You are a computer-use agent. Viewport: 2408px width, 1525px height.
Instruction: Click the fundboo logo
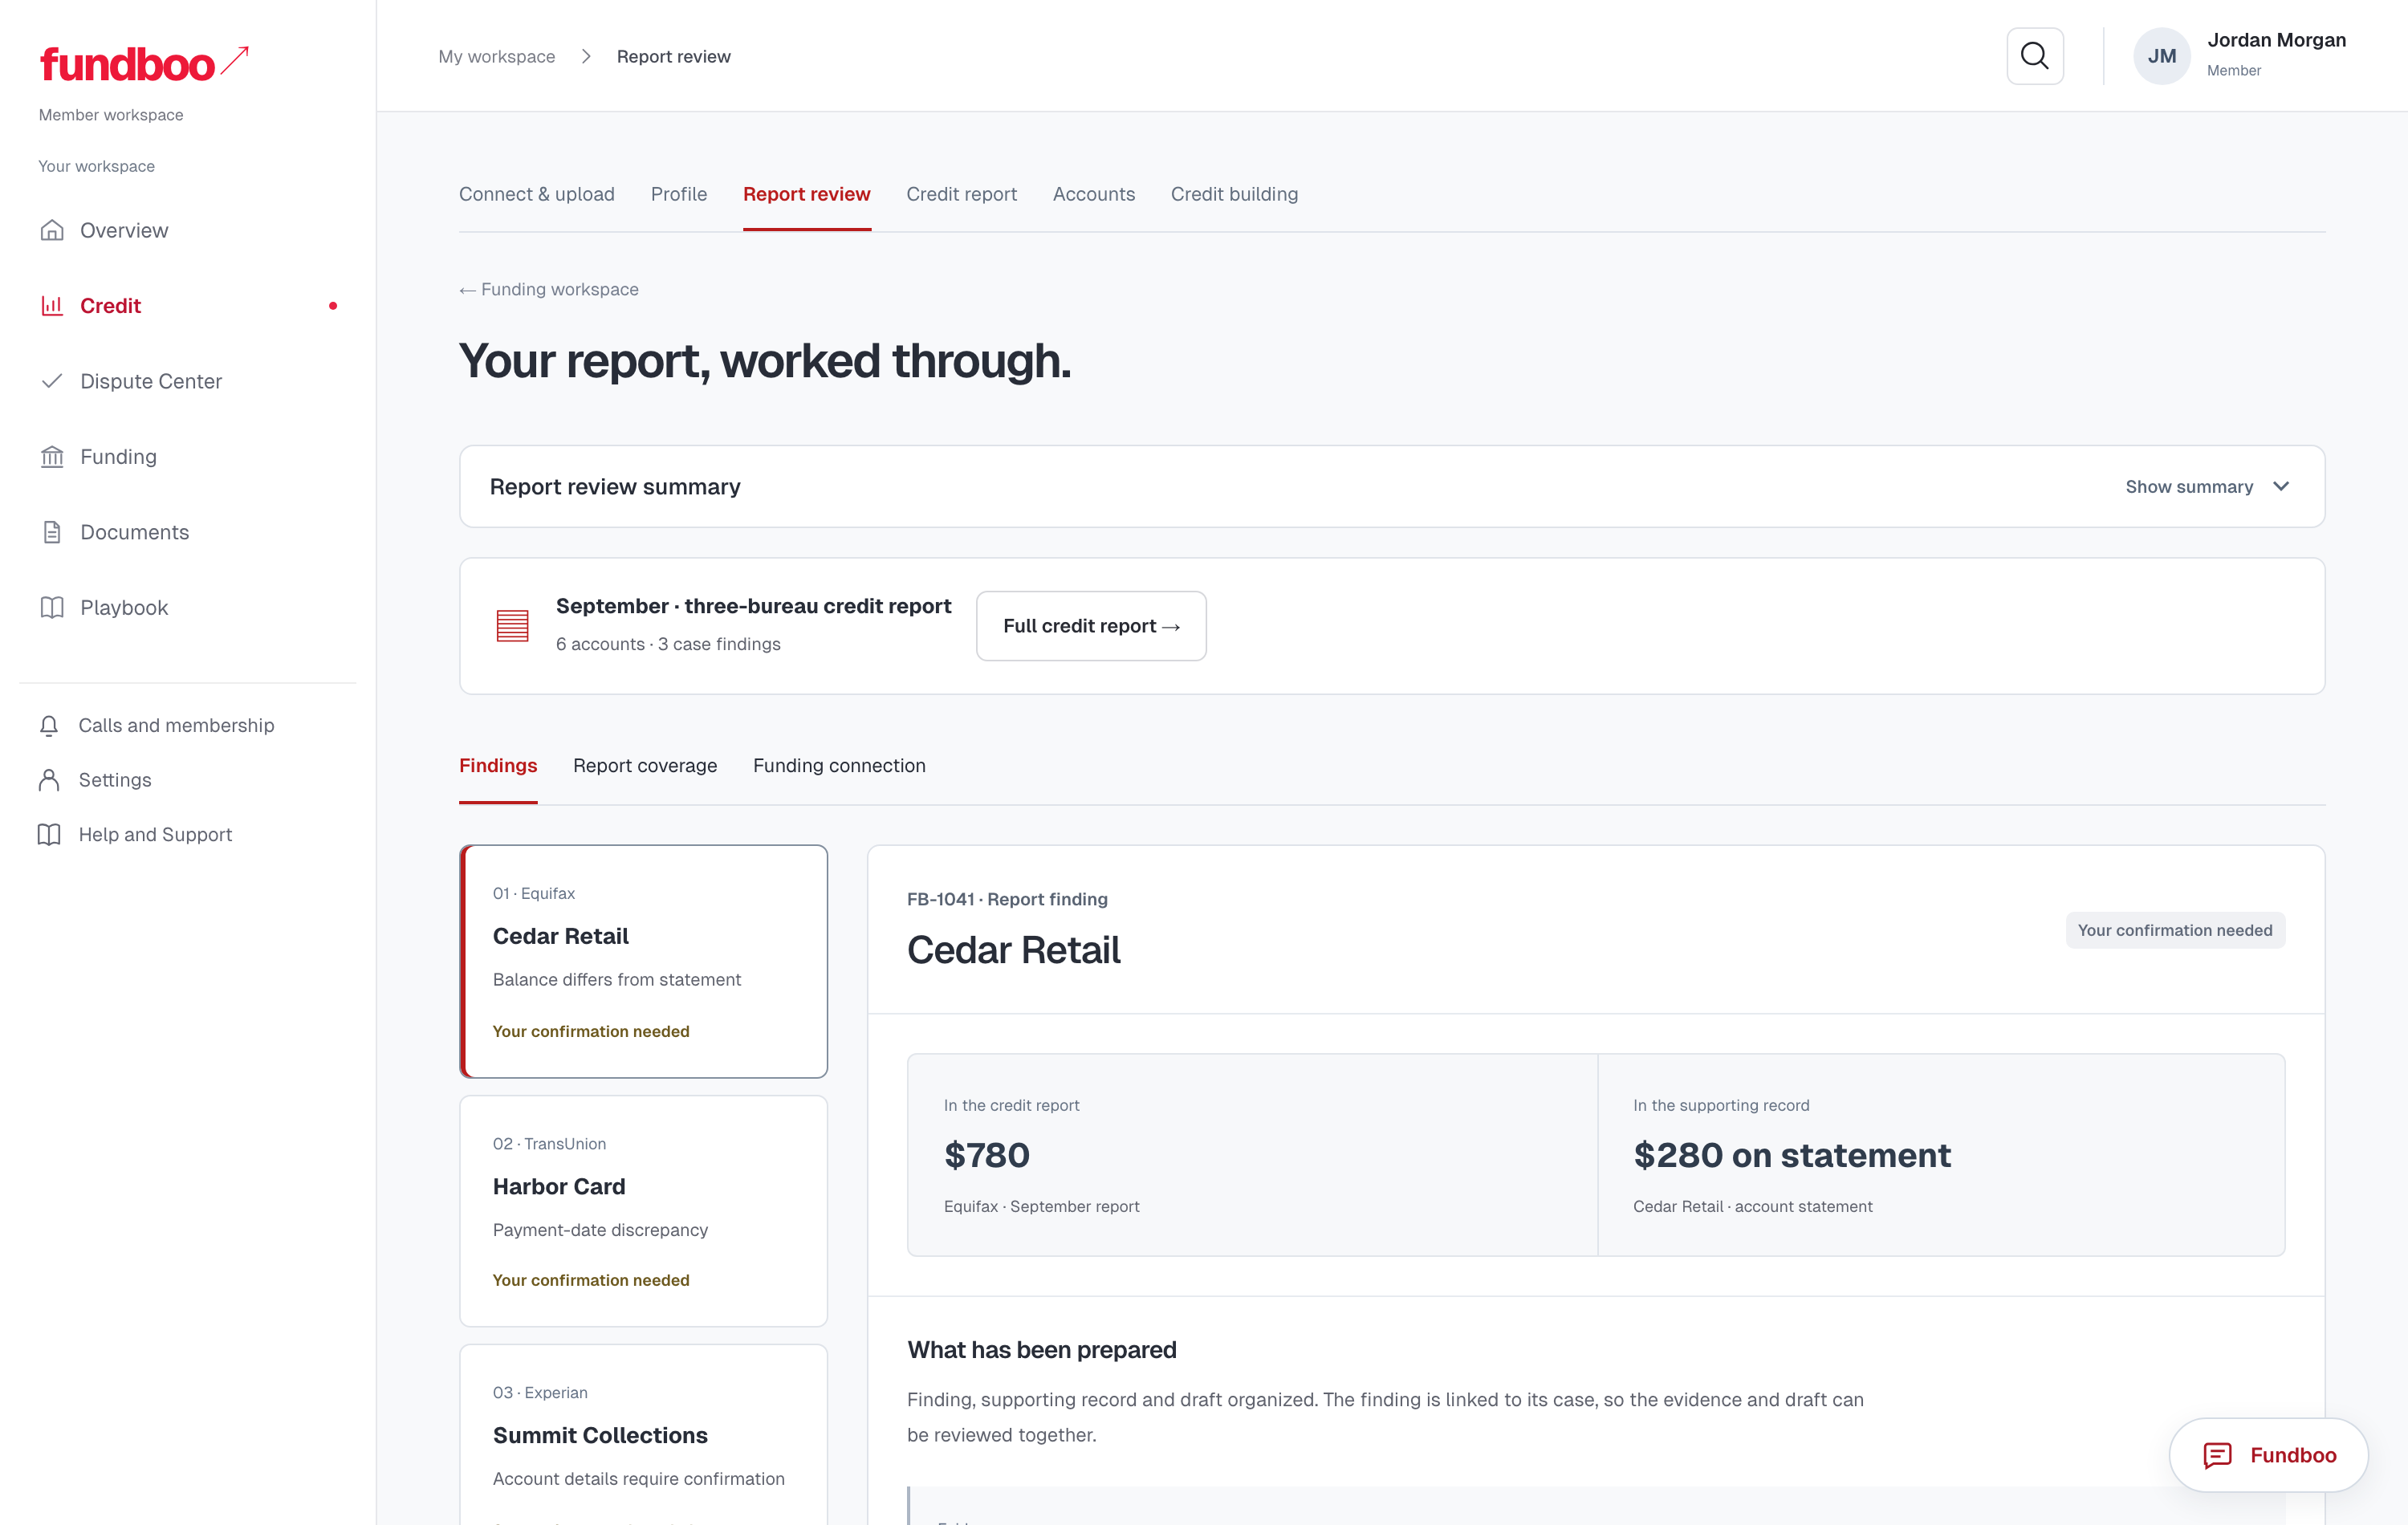144,64
